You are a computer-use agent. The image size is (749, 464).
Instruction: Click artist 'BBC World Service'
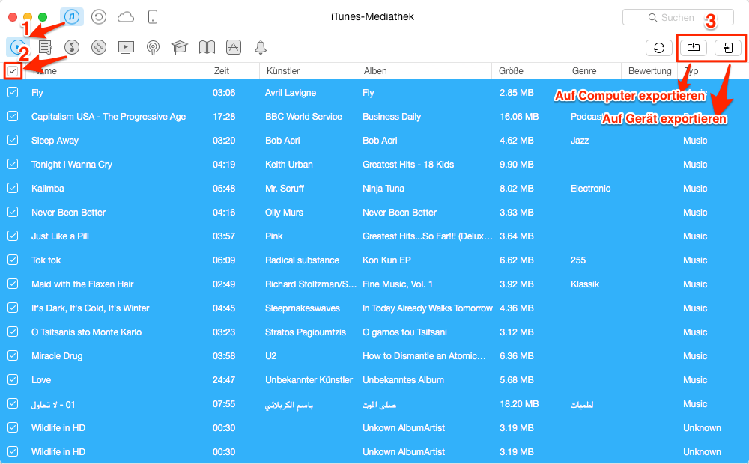click(303, 117)
